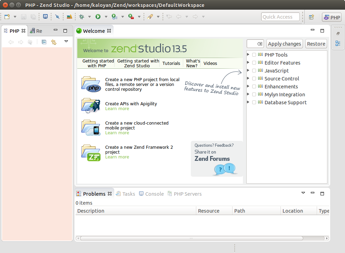Check the Source Control checkbox
The height and width of the screenshot is (253, 345).
pos(254,79)
